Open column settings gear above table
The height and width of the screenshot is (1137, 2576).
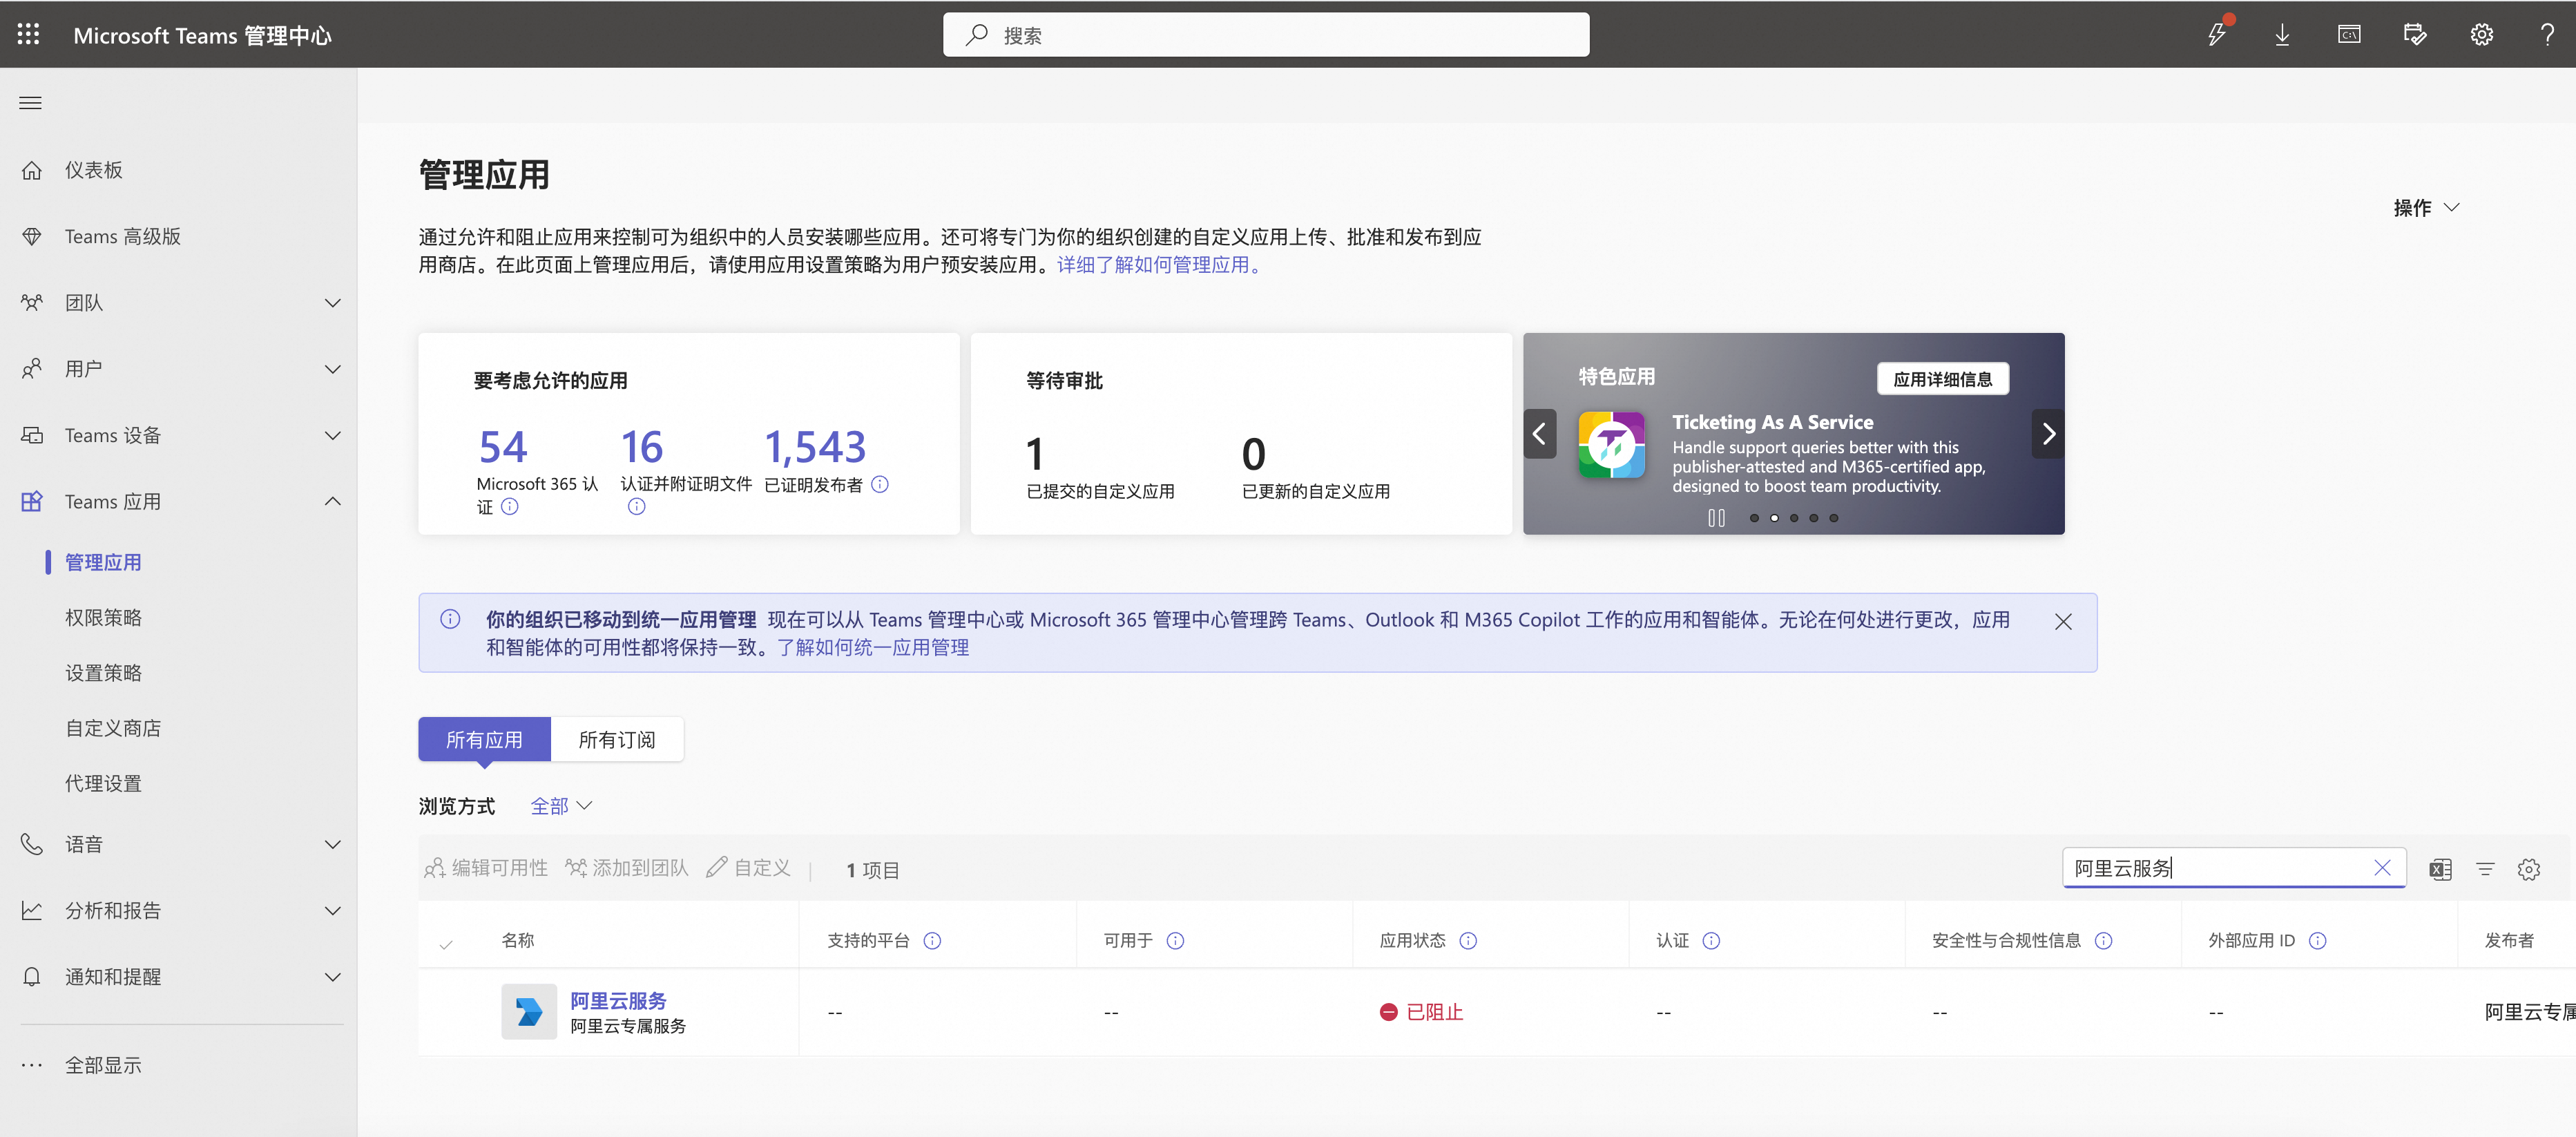point(2529,869)
